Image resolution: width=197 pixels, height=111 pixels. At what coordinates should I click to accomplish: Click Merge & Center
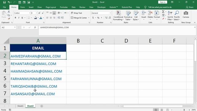click(x=79, y=18)
